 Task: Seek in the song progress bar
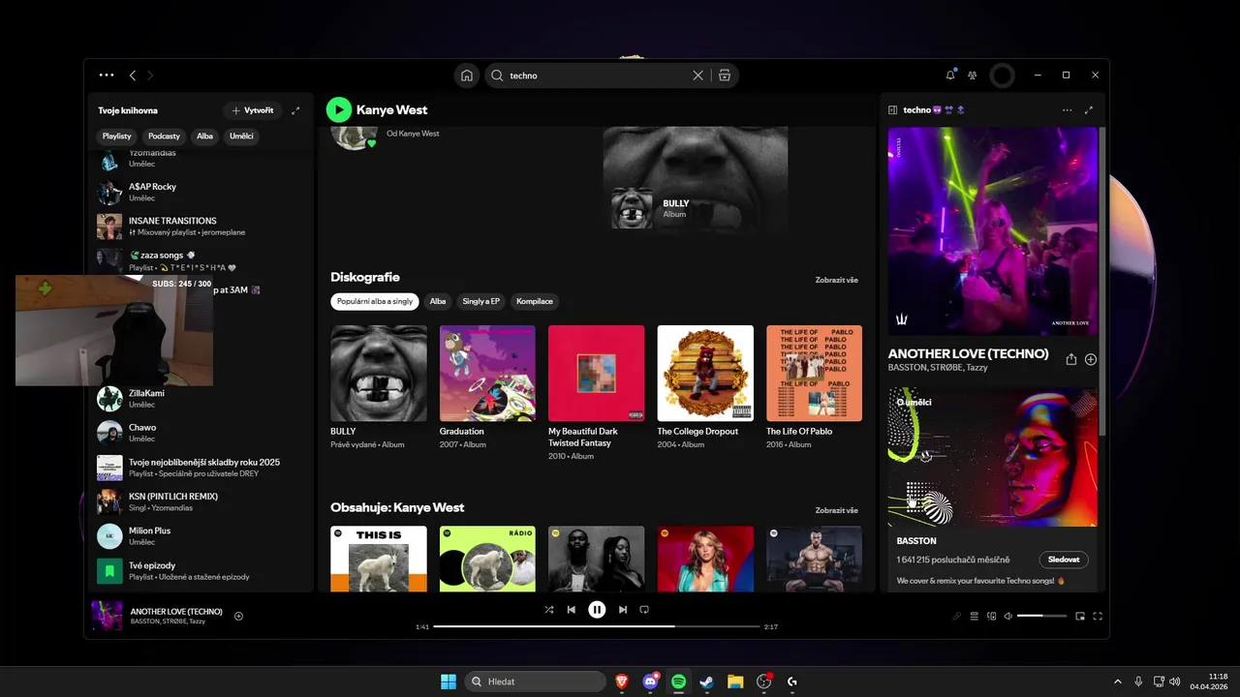click(597, 626)
